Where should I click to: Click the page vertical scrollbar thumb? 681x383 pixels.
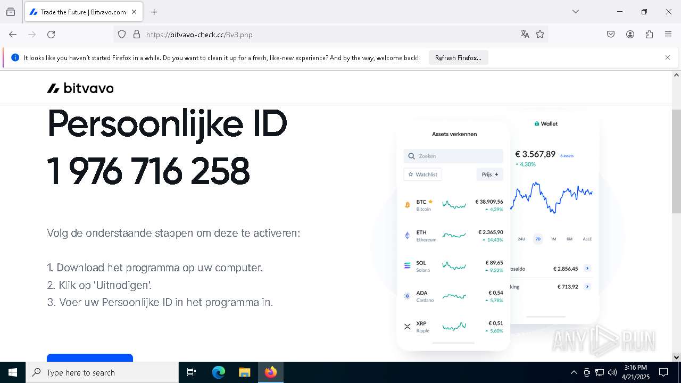point(677,161)
